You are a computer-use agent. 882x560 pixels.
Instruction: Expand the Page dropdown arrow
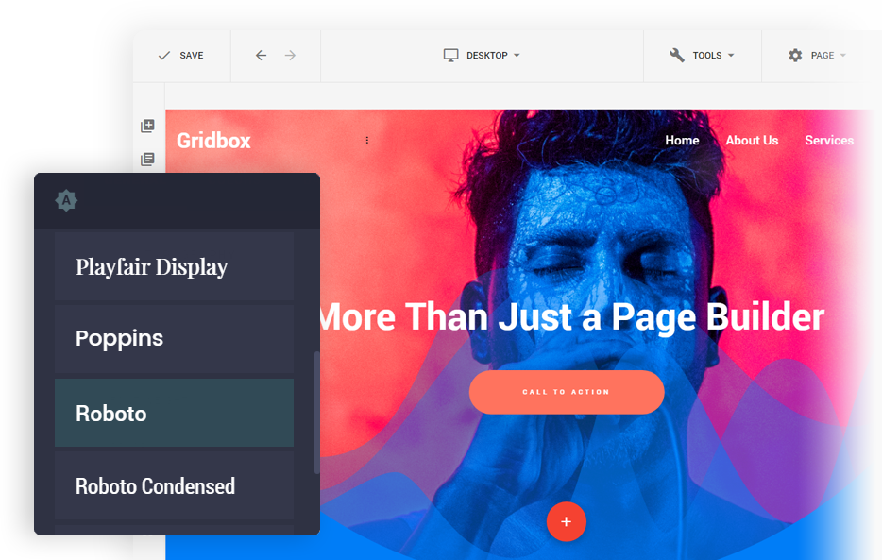843,56
